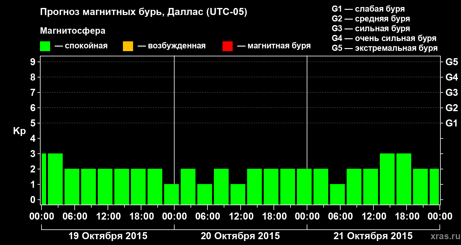The width and height of the screenshot is (461, 245).
Task: Click the red 'магнитная буря' legend swatch
Action: point(227,46)
